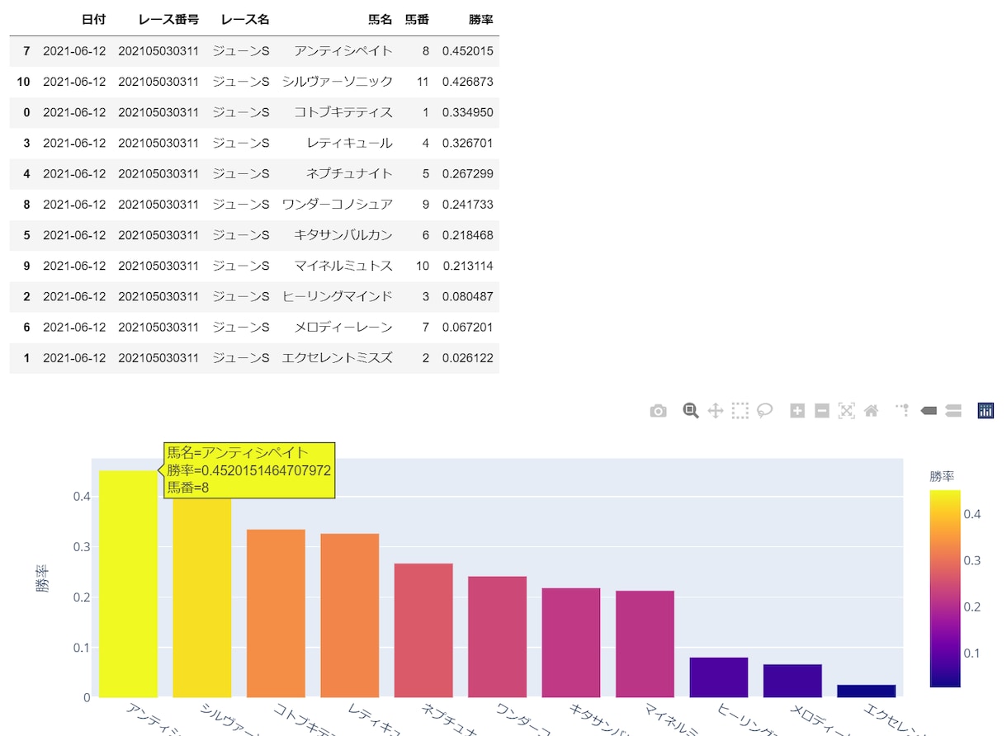Select horse name マイネルミュトス in table
This screenshot has width=1007, height=736.
[x=343, y=266]
